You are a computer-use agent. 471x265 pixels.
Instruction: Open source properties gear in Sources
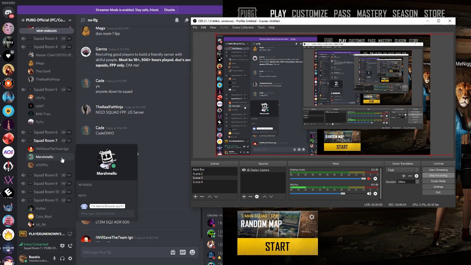[x=257, y=197]
